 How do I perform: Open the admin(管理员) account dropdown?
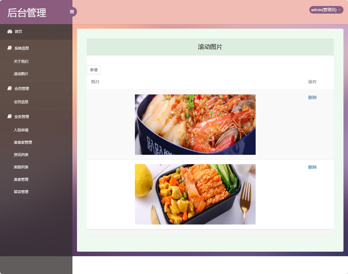click(326, 9)
